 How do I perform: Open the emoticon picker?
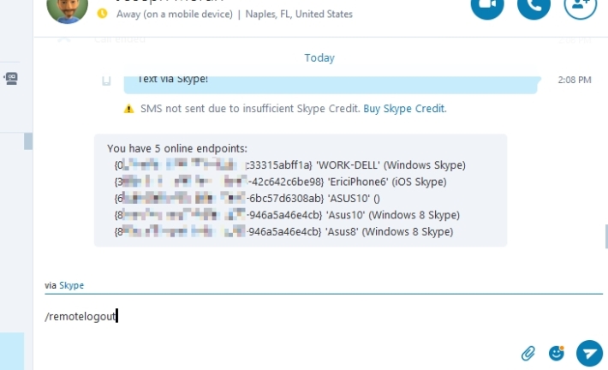click(557, 354)
